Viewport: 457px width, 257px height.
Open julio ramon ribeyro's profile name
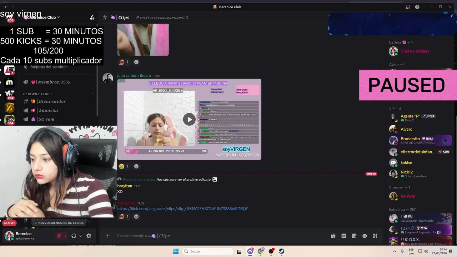(x=134, y=76)
